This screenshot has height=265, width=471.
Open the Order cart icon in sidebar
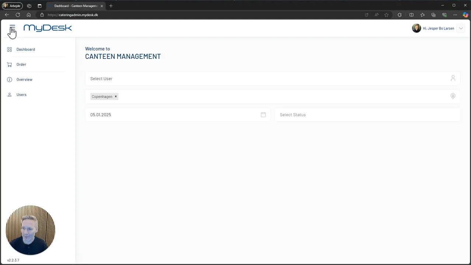(x=10, y=64)
